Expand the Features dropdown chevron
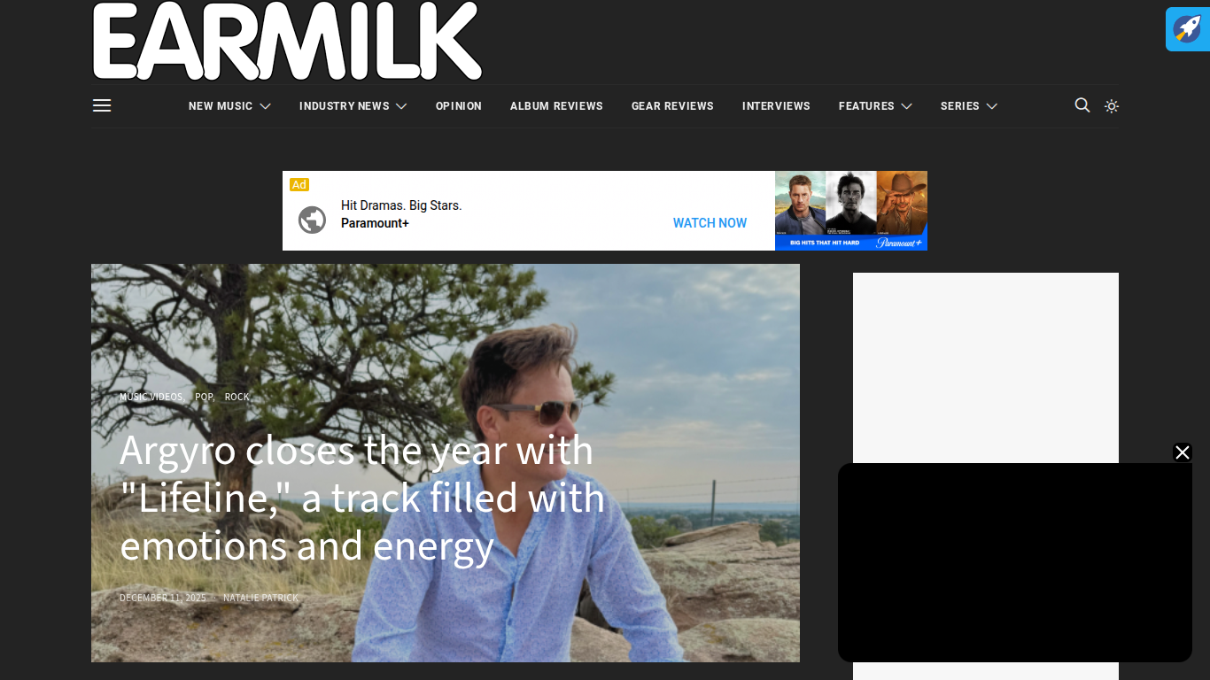This screenshot has height=680, width=1210. point(906,106)
